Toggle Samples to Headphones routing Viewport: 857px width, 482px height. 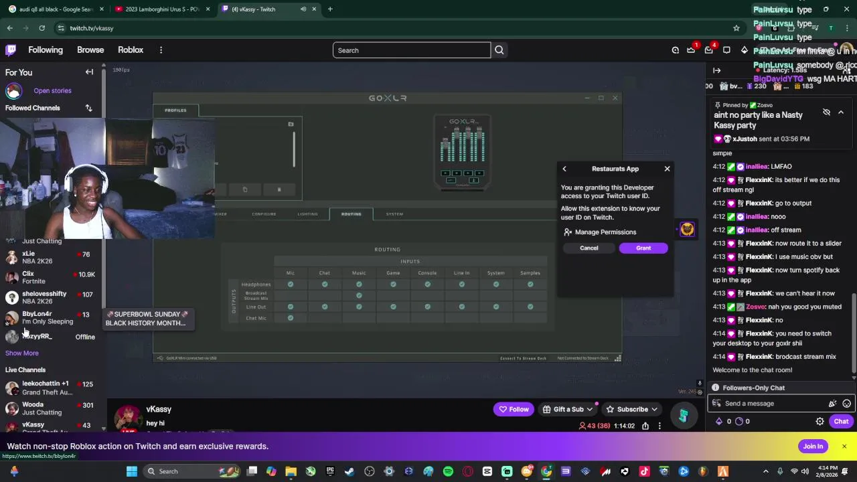(530, 285)
